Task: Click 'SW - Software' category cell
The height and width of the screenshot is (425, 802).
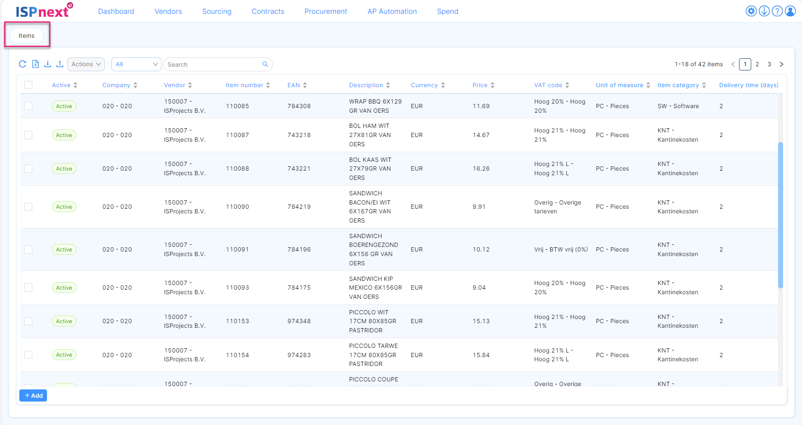Action: [x=678, y=106]
